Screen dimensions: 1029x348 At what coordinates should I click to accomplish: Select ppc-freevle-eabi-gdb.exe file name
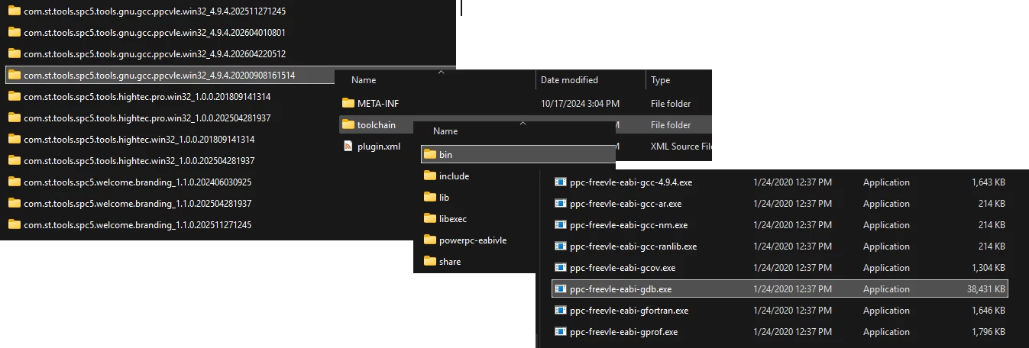[x=621, y=289]
